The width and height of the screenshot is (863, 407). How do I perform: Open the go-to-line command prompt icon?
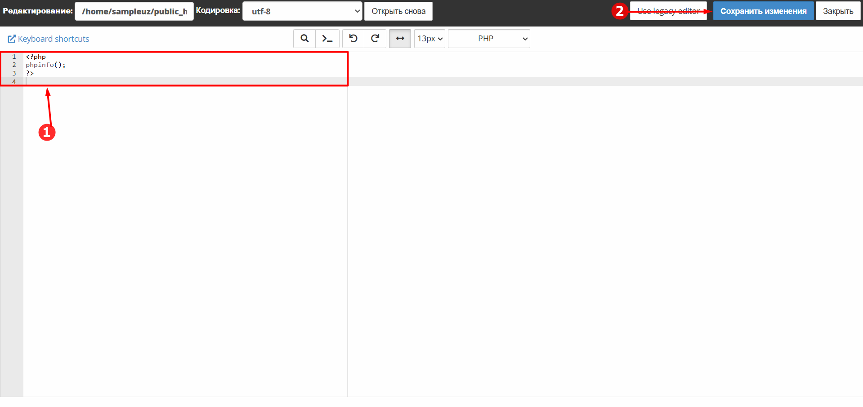pyautogui.click(x=327, y=39)
